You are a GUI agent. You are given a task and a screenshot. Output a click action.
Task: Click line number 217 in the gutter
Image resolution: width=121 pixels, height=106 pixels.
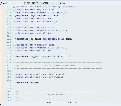point(9,24)
